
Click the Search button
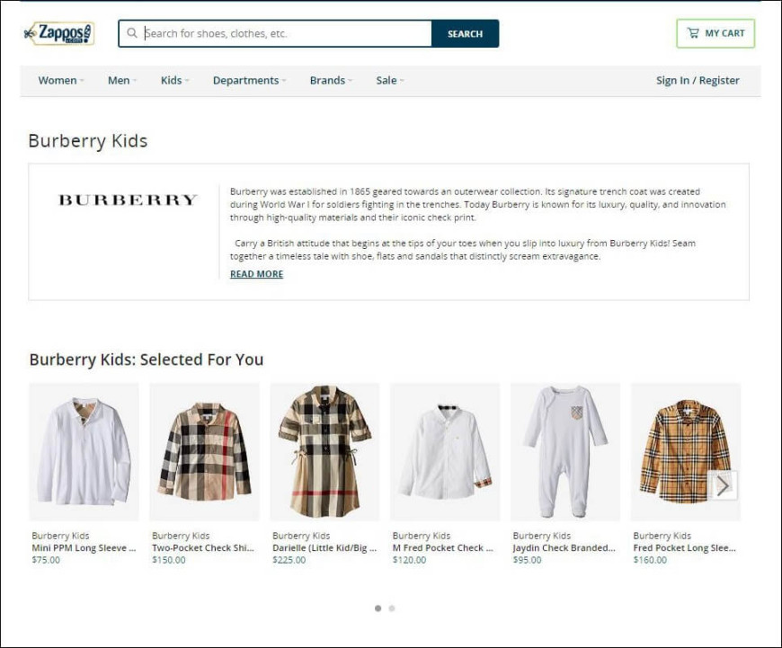465,33
